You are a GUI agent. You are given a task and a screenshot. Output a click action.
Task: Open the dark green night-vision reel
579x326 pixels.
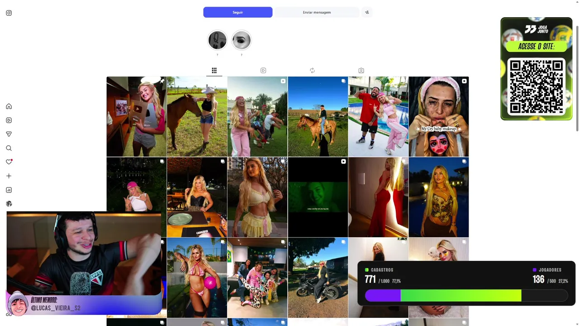pyautogui.click(x=318, y=197)
